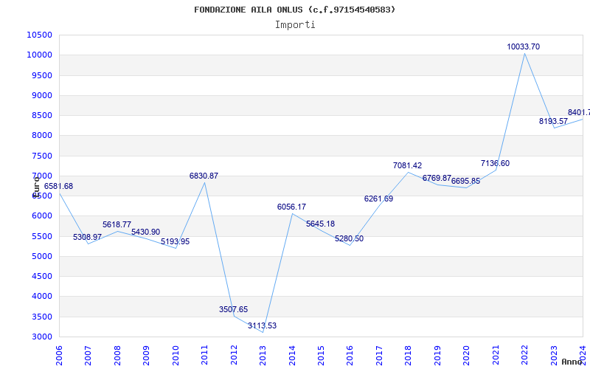590x369 pixels.
Task: Click x-axis year 2014
Action: click(x=292, y=356)
